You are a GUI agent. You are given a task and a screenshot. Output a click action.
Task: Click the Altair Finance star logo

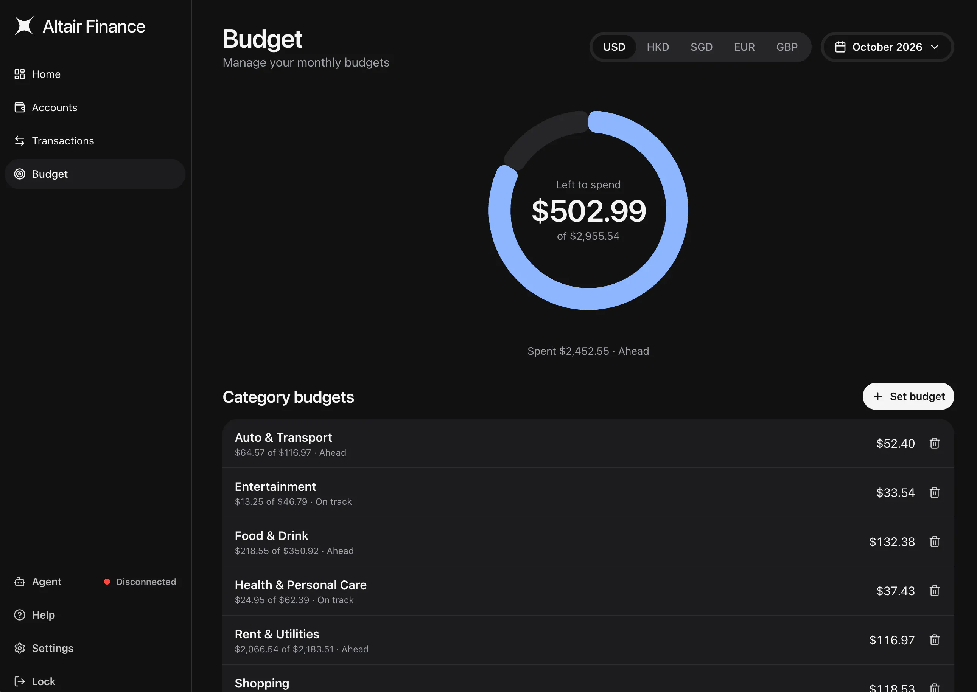24,26
